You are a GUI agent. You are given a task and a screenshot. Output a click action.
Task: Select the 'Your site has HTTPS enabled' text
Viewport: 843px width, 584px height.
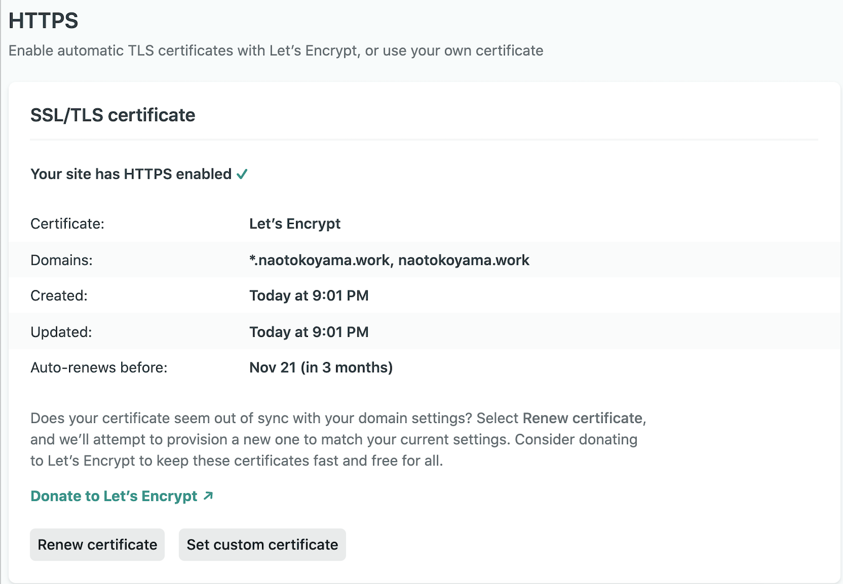(131, 174)
